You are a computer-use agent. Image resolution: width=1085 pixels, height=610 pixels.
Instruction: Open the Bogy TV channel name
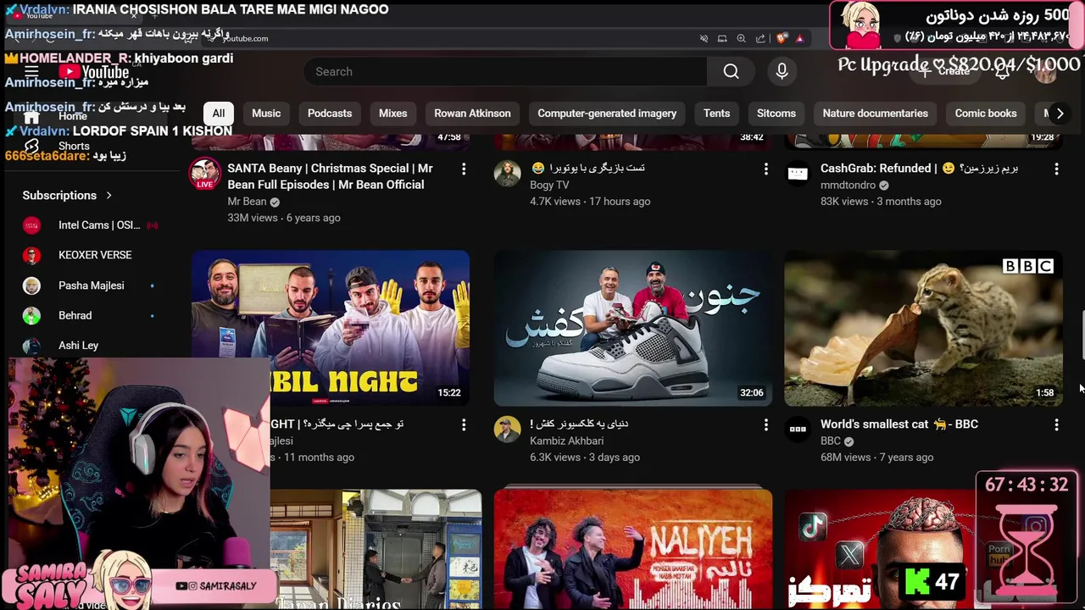coord(549,185)
